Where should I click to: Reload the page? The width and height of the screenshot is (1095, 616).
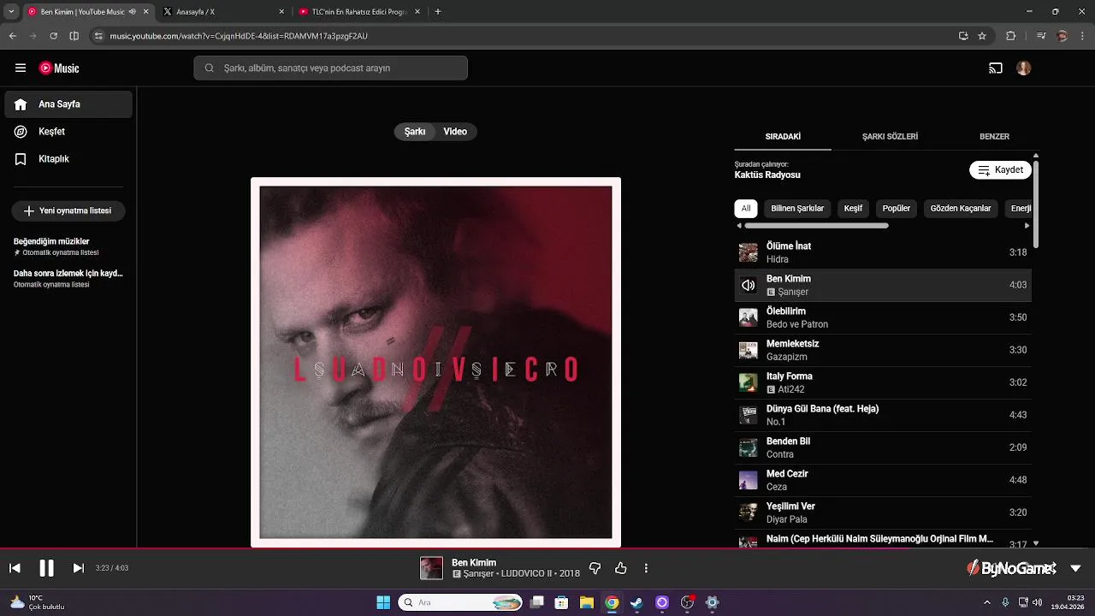pos(53,36)
